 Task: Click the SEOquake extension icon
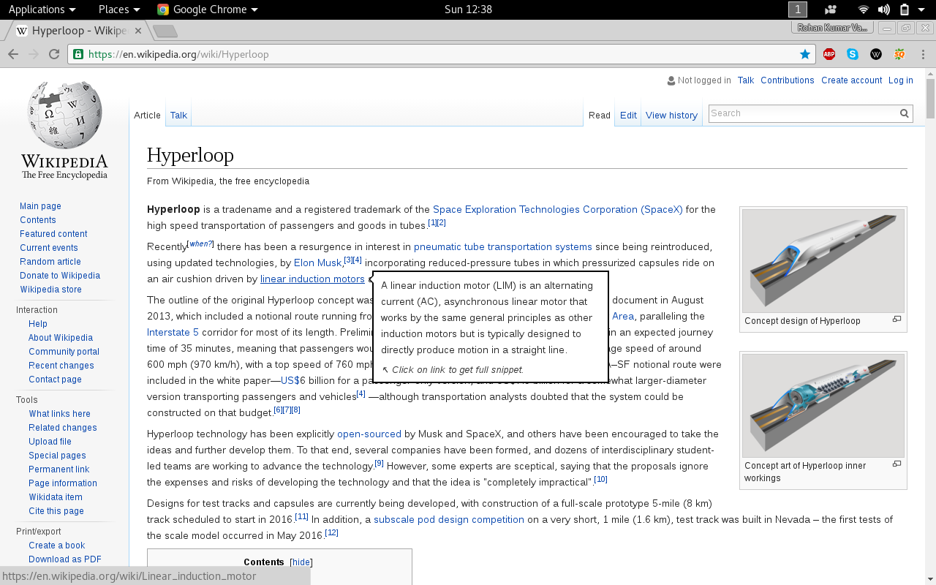click(899, 53)
